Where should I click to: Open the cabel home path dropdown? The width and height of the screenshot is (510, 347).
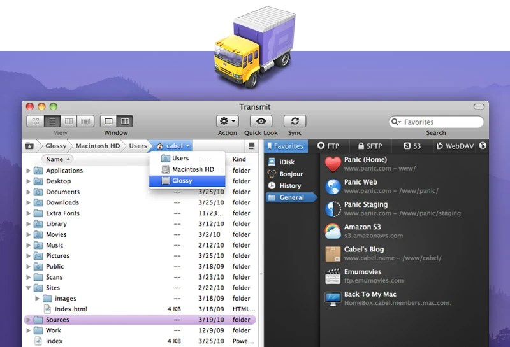[x=173, y=146]
